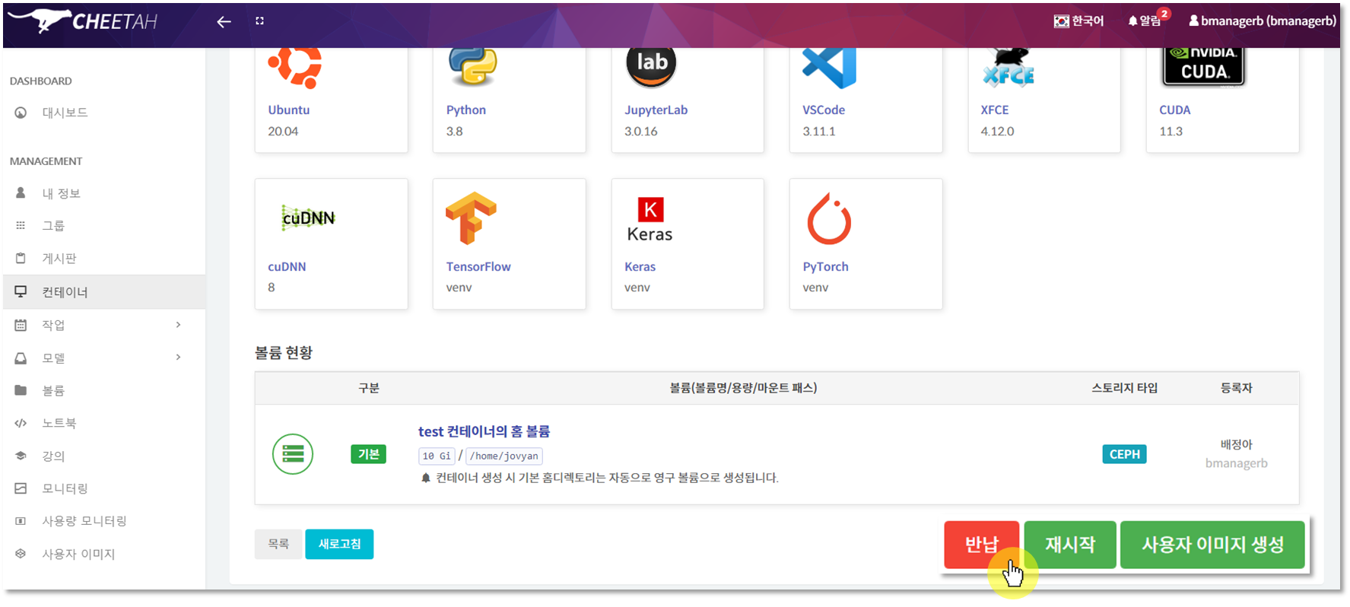Open 강의 in the sidebar

pos(53,456)
